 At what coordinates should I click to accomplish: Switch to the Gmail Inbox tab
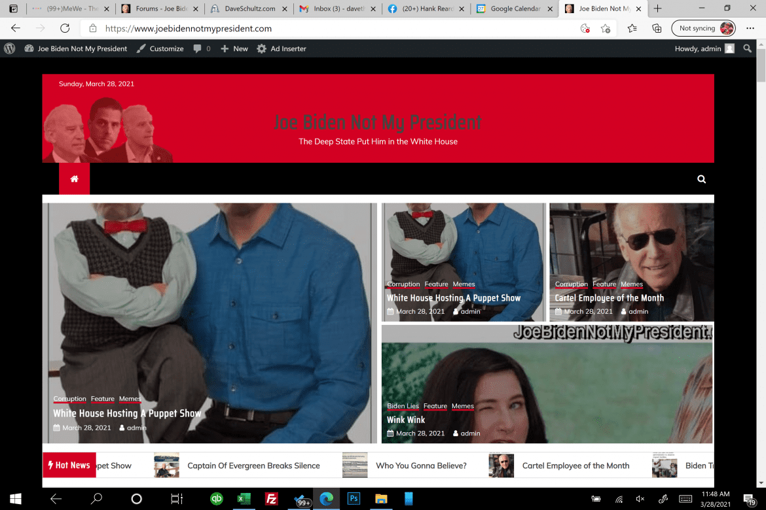337,8
